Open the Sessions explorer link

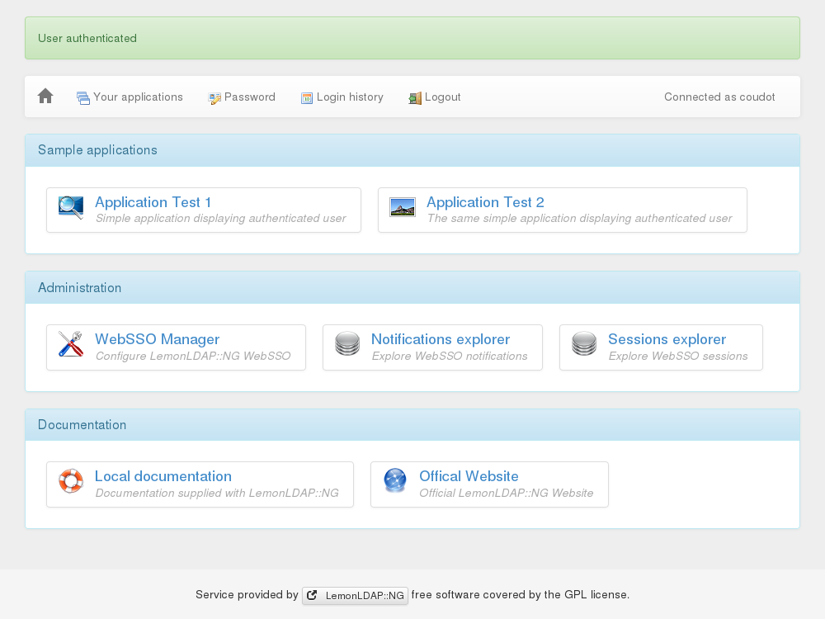[x=667, y=339]
